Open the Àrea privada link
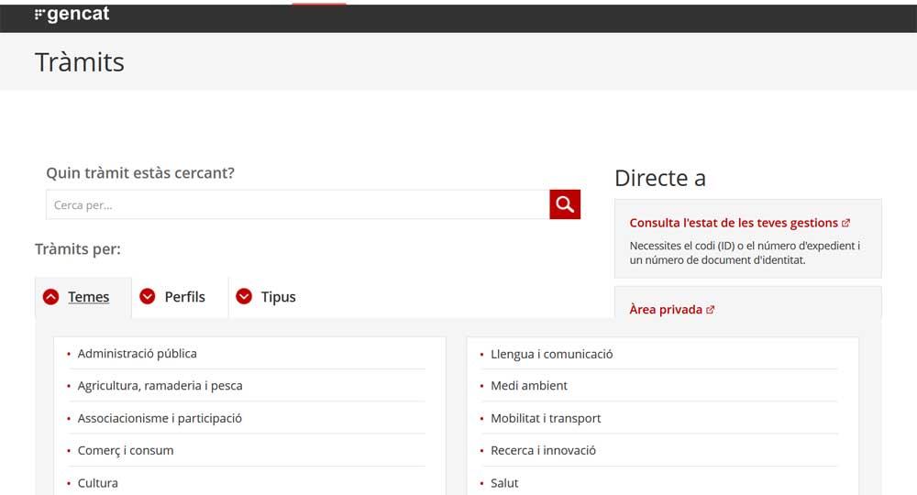917x495 pixels. [666, 309]
